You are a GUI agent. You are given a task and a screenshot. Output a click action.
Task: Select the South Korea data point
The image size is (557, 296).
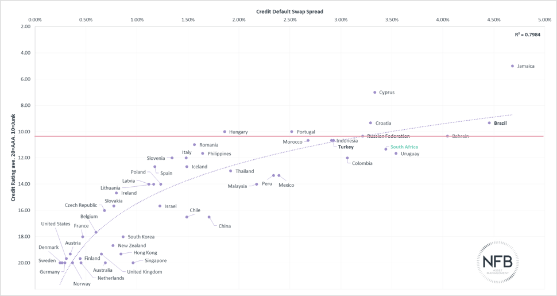pyautogui.click(x=123, y=237)
